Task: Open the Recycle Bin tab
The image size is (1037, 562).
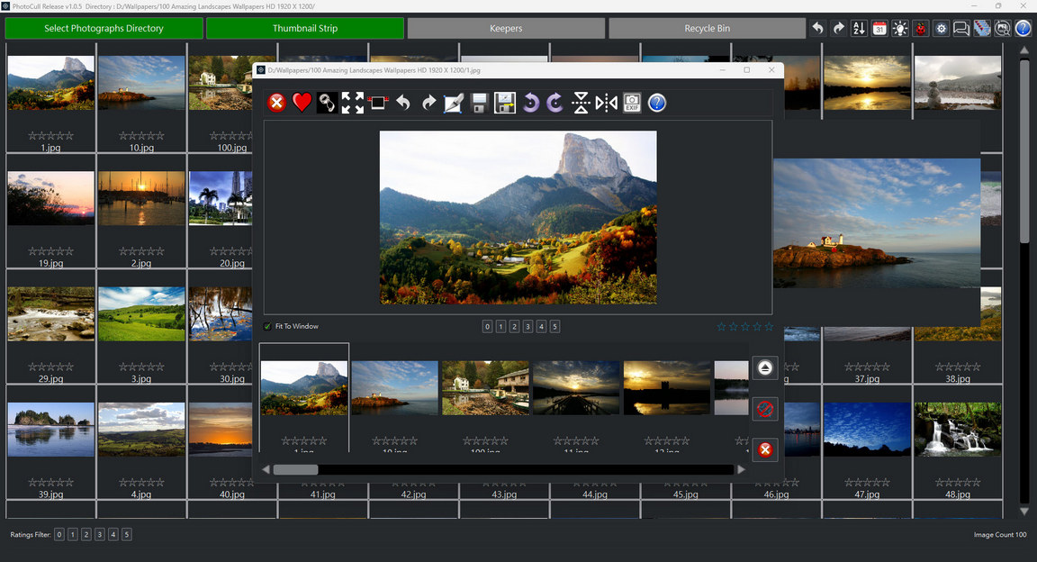Action: click(x=707, y=29)
